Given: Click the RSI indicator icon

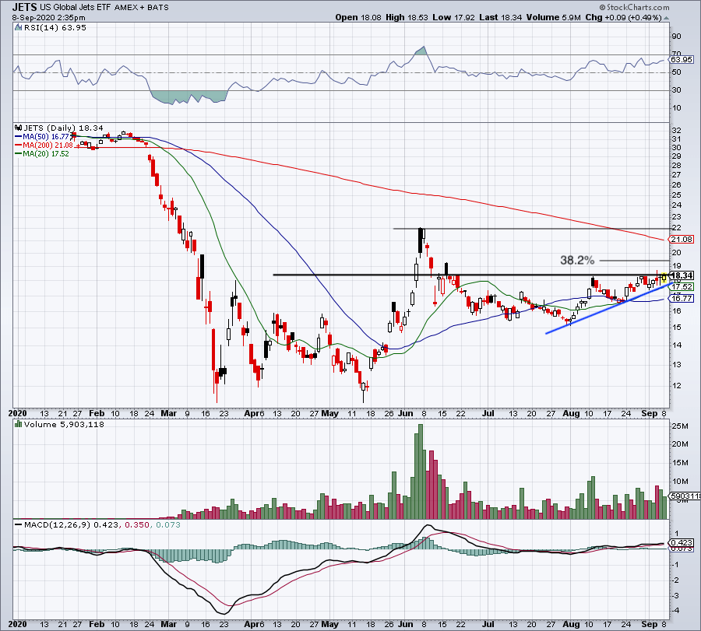Looking at the screenshot, I should [x=17, y=26].
